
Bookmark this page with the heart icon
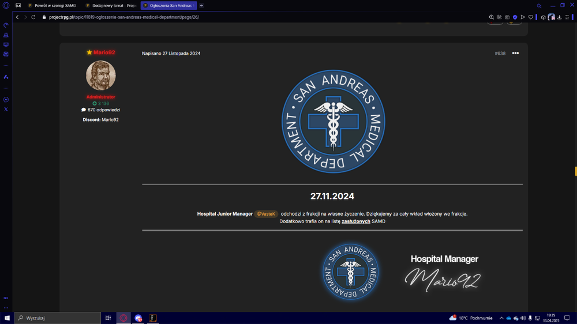(530, 17)
